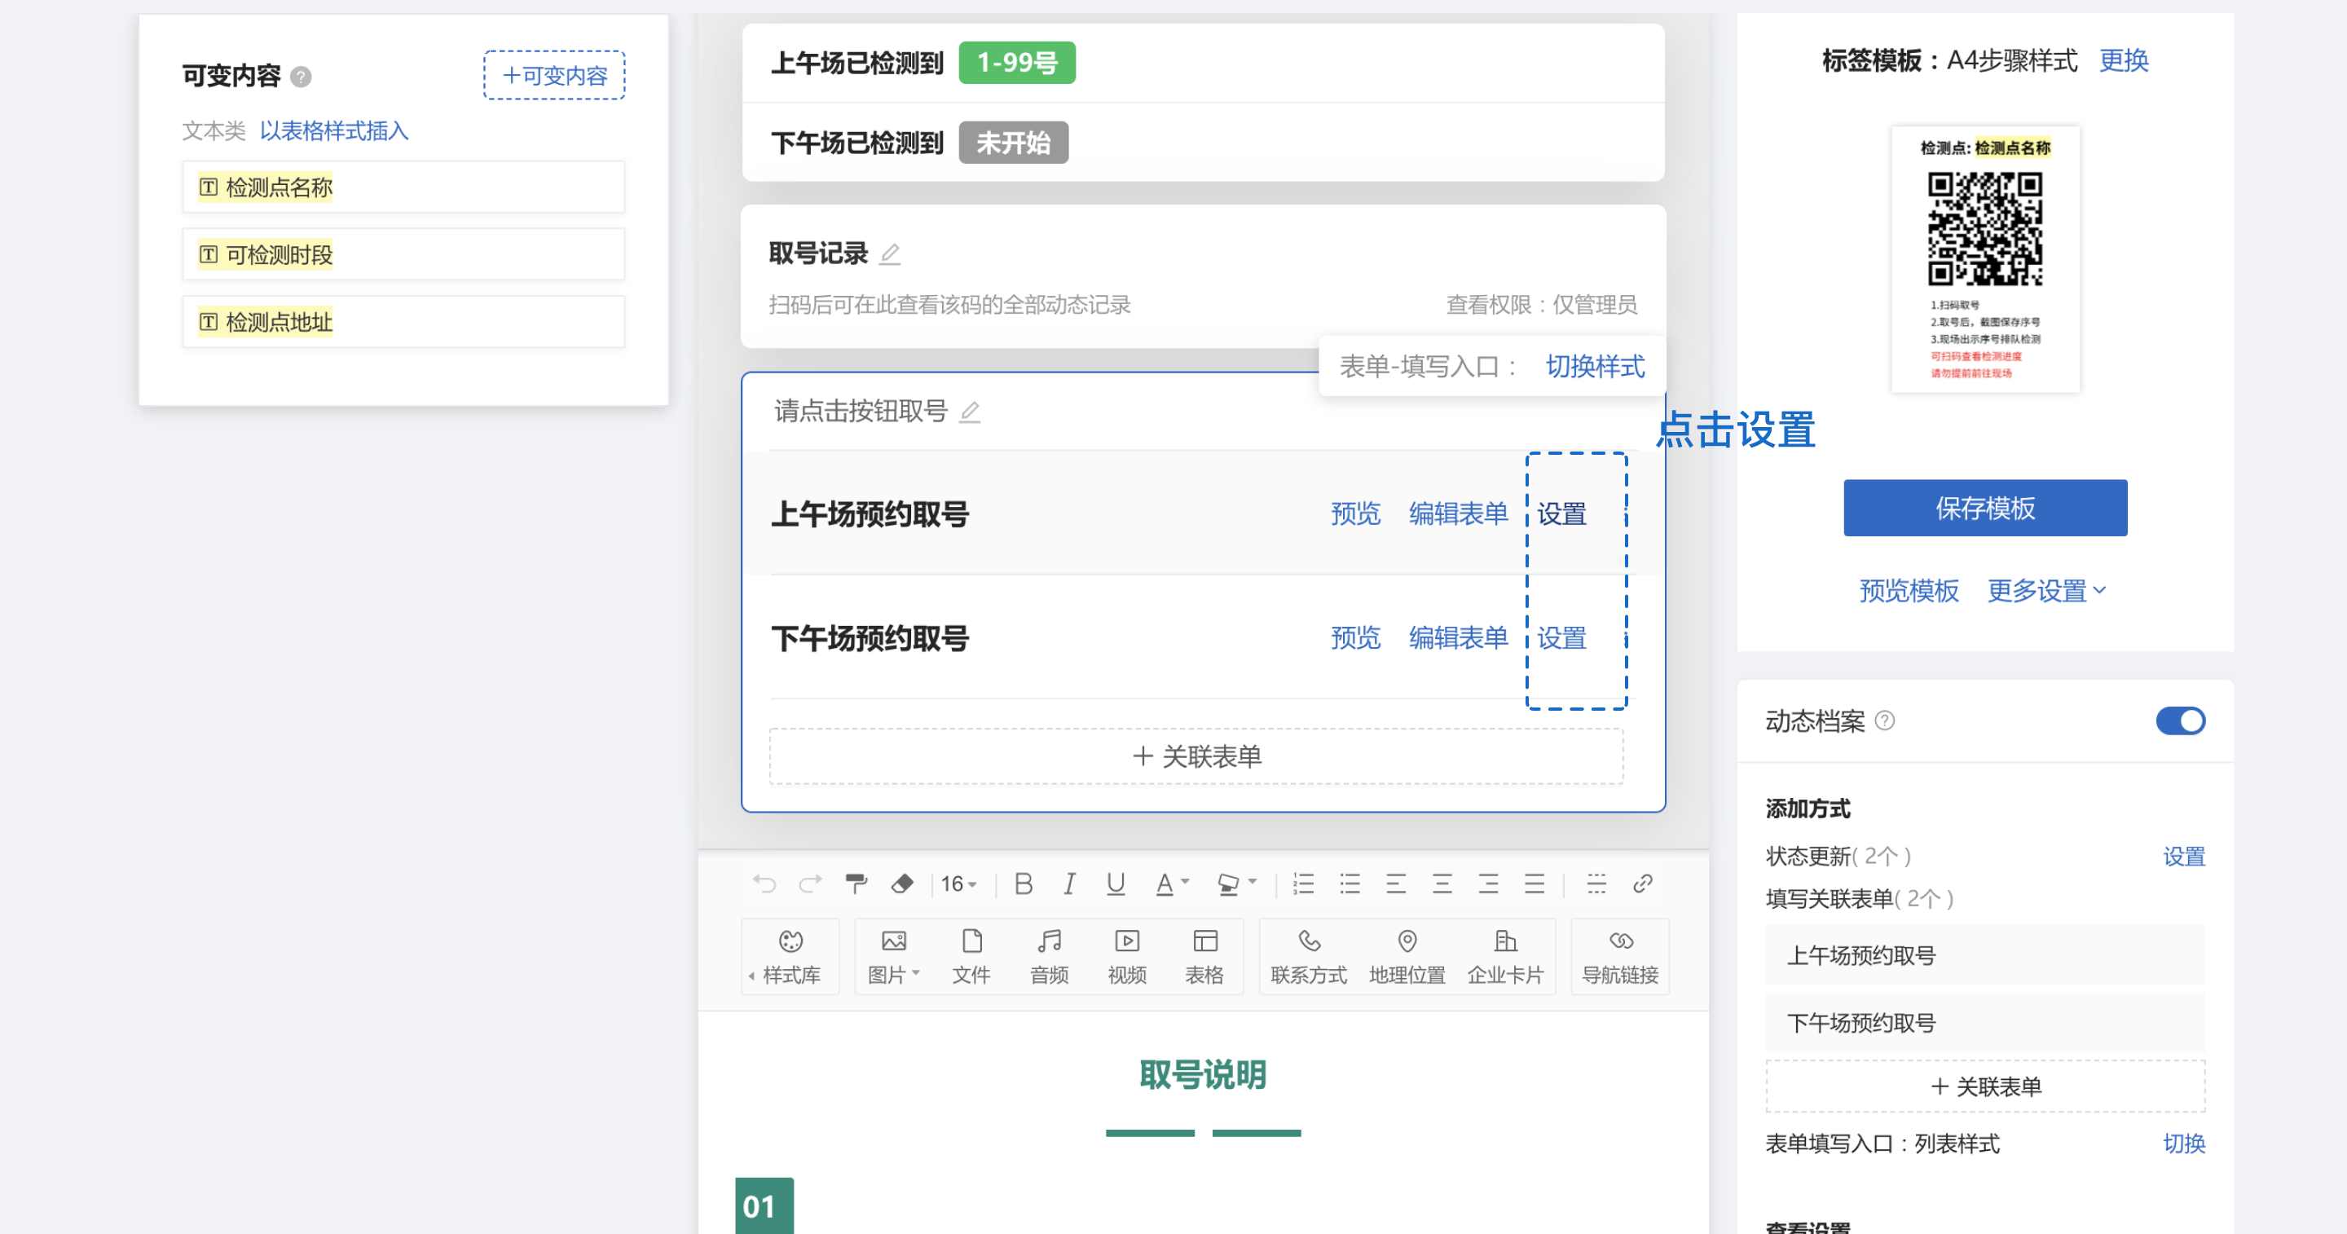Insert a hyperlink with chain icon
Screen dimensions: 2347x1234
[x=1643, y=884]
